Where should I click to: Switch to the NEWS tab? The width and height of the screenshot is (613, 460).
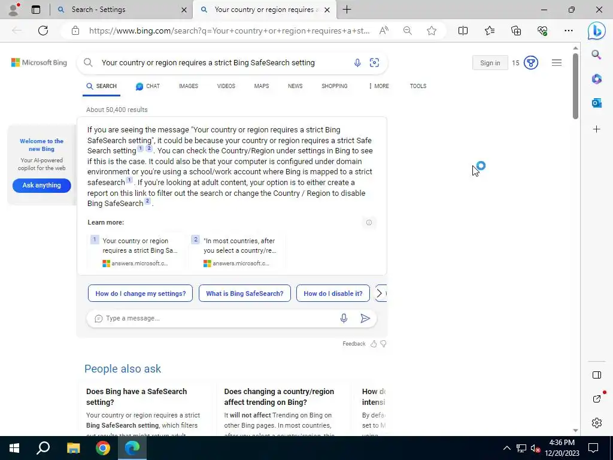[x=295, y=86]
